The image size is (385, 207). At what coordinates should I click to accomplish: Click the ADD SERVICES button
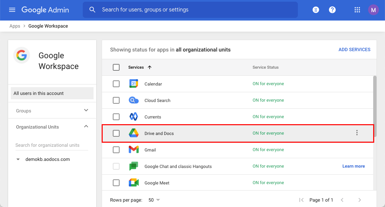354,49
